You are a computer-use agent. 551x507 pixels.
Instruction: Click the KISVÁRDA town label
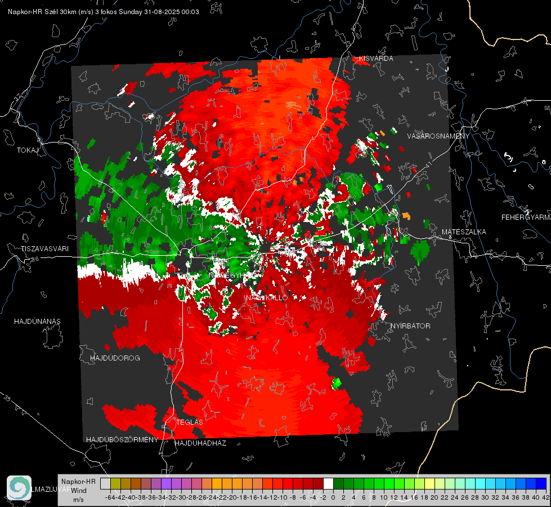click(x=376, y=59)
